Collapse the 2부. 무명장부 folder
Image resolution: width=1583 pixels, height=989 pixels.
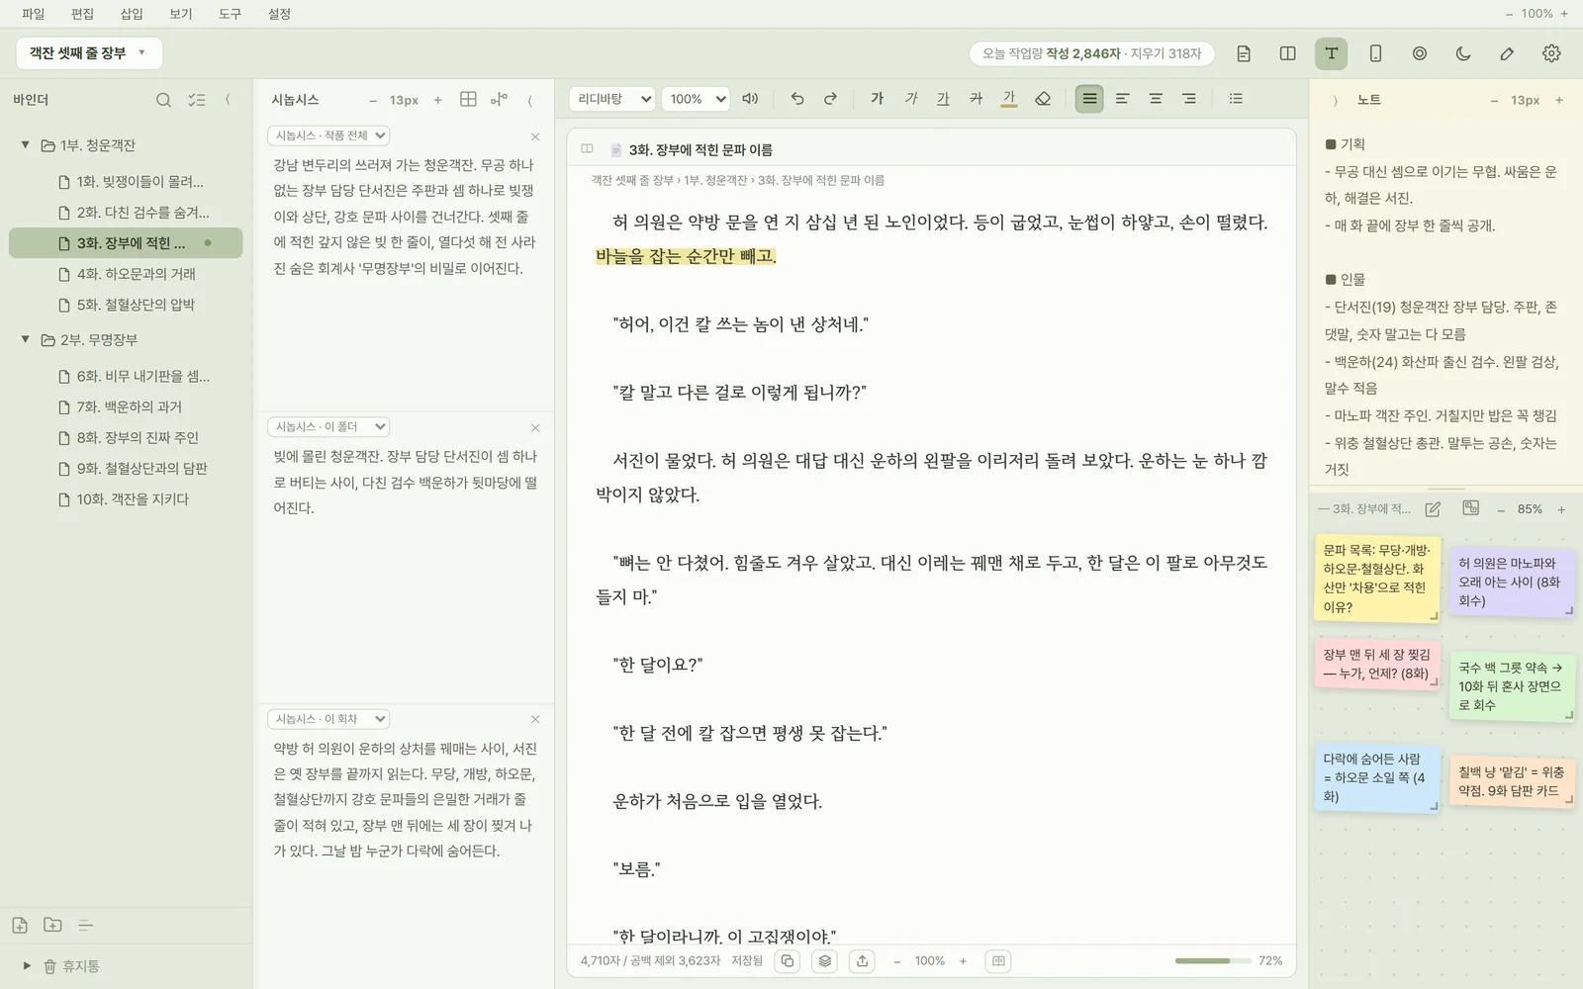click(26, 340)
